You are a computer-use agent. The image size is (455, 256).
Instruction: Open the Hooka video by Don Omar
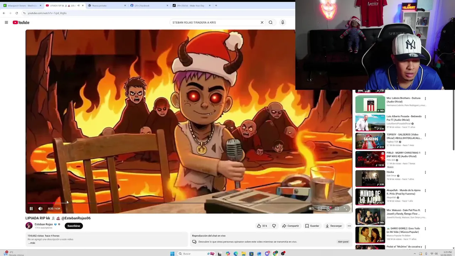[390, 172]
